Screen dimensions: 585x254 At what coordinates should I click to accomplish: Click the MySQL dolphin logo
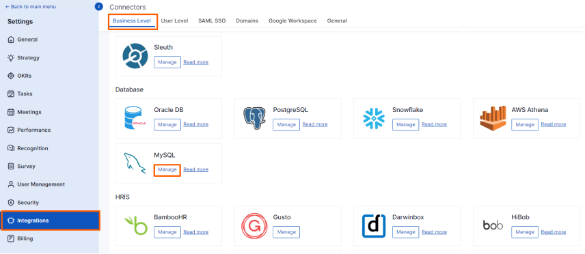pos(135,163)
